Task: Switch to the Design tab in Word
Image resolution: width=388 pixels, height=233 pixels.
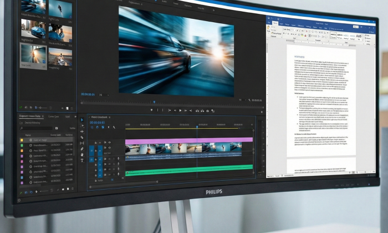Action: 287,24
